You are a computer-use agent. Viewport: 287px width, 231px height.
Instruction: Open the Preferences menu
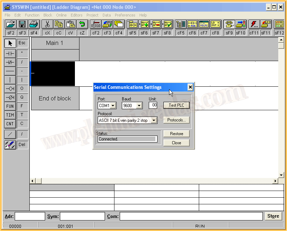125,15
